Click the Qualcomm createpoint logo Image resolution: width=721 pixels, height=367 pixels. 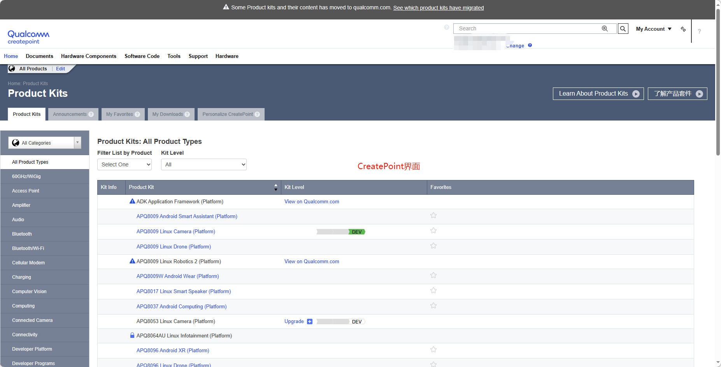pyautogui.click(x=28, y=37)
